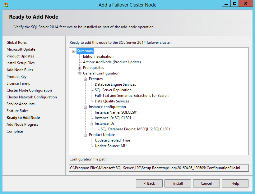255x194 pixels.
Task: Collapse the Summary tree node
Action: [73, 51]
